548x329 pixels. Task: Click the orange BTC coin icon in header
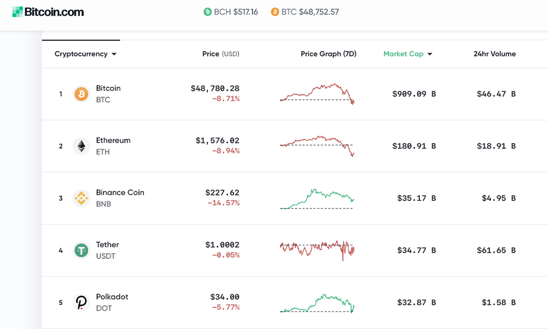(275, 12)
